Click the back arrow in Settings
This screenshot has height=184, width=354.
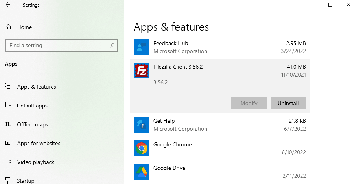[x=8, y=5]
